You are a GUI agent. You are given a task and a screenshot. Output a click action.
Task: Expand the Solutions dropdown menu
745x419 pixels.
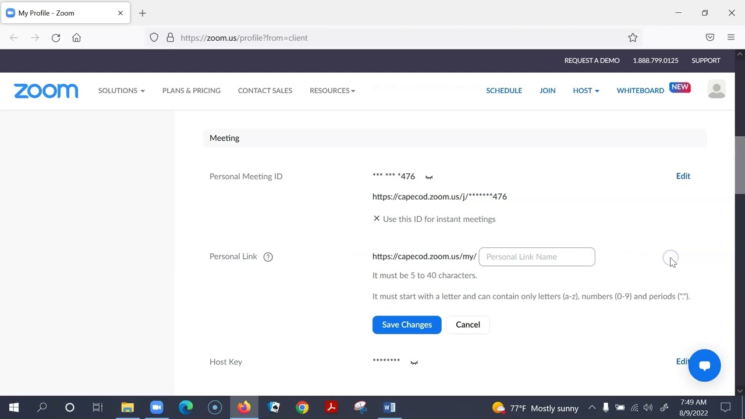(x=121, y=90)
